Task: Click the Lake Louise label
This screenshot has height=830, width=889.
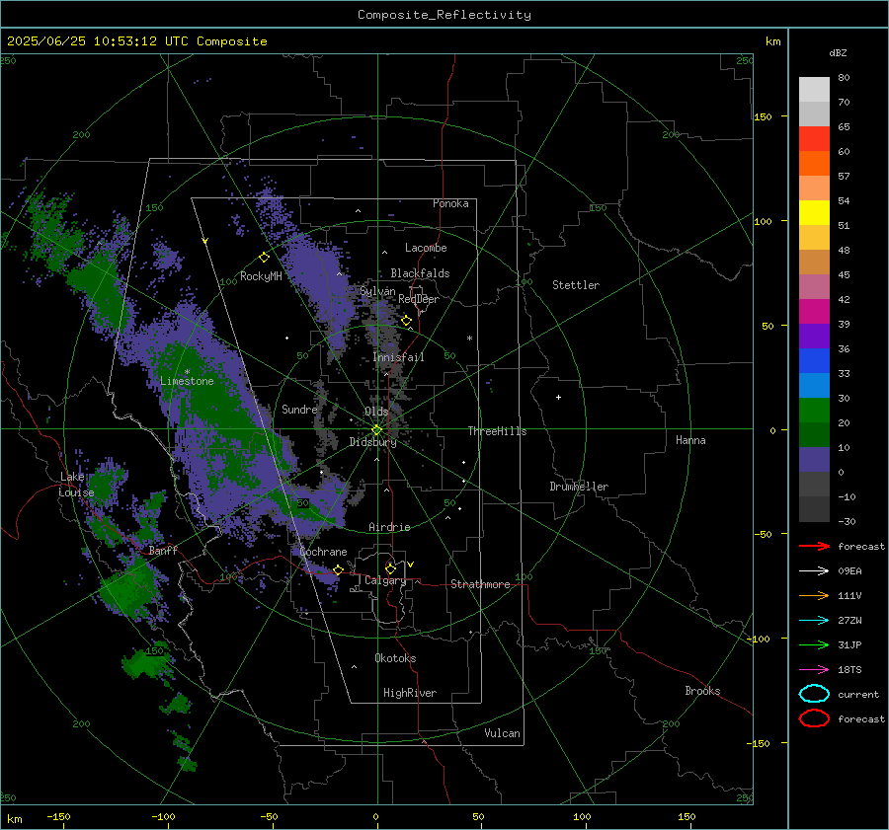Action: click(76, 485)
